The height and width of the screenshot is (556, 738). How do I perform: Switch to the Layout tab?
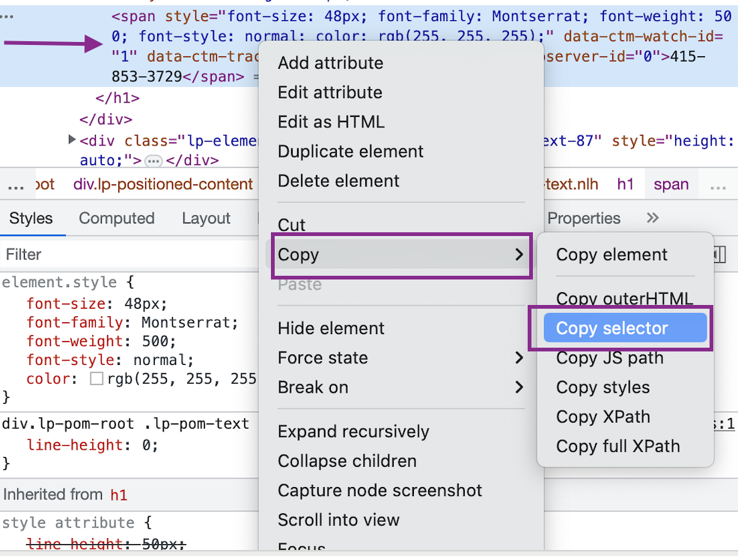click(x=206, y=218)
